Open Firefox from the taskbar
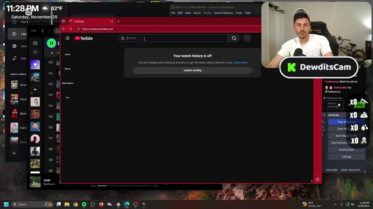This screenshot has height=209, width=373. [101, 204]
